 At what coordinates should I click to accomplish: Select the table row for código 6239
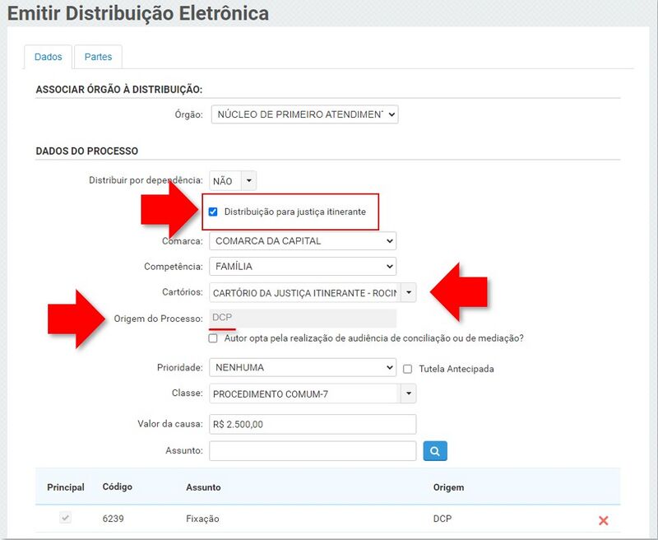[x=247, y=519]
